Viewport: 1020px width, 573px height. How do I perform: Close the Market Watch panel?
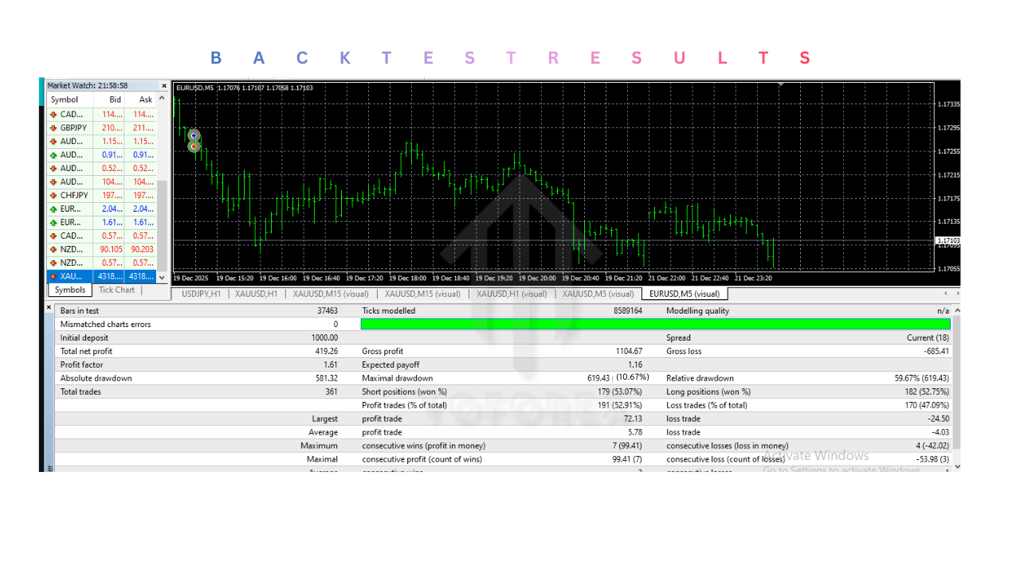pyautogui.click(x=164, y=86)
